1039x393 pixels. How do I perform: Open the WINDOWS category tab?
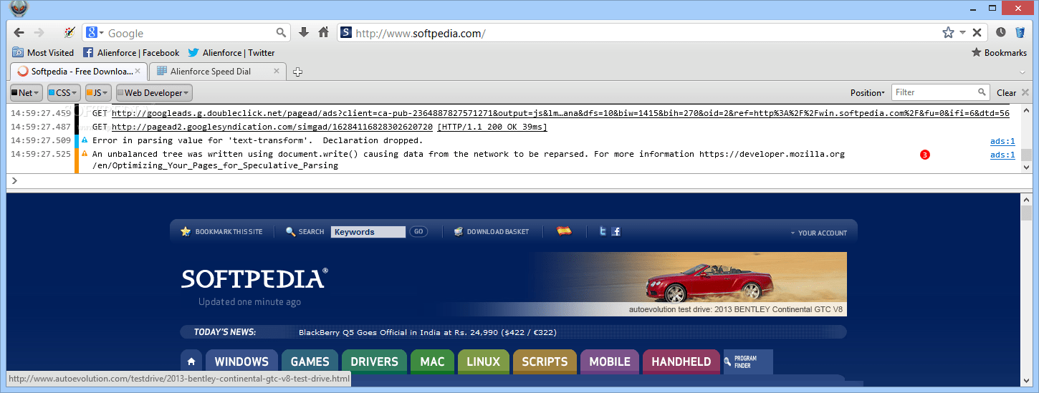click(241, 362)
